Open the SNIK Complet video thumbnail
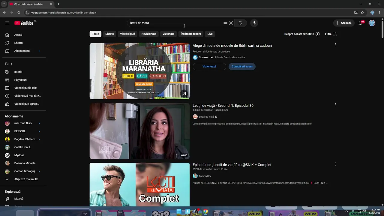This screenshot has height=216, width=384. [139, 184]
